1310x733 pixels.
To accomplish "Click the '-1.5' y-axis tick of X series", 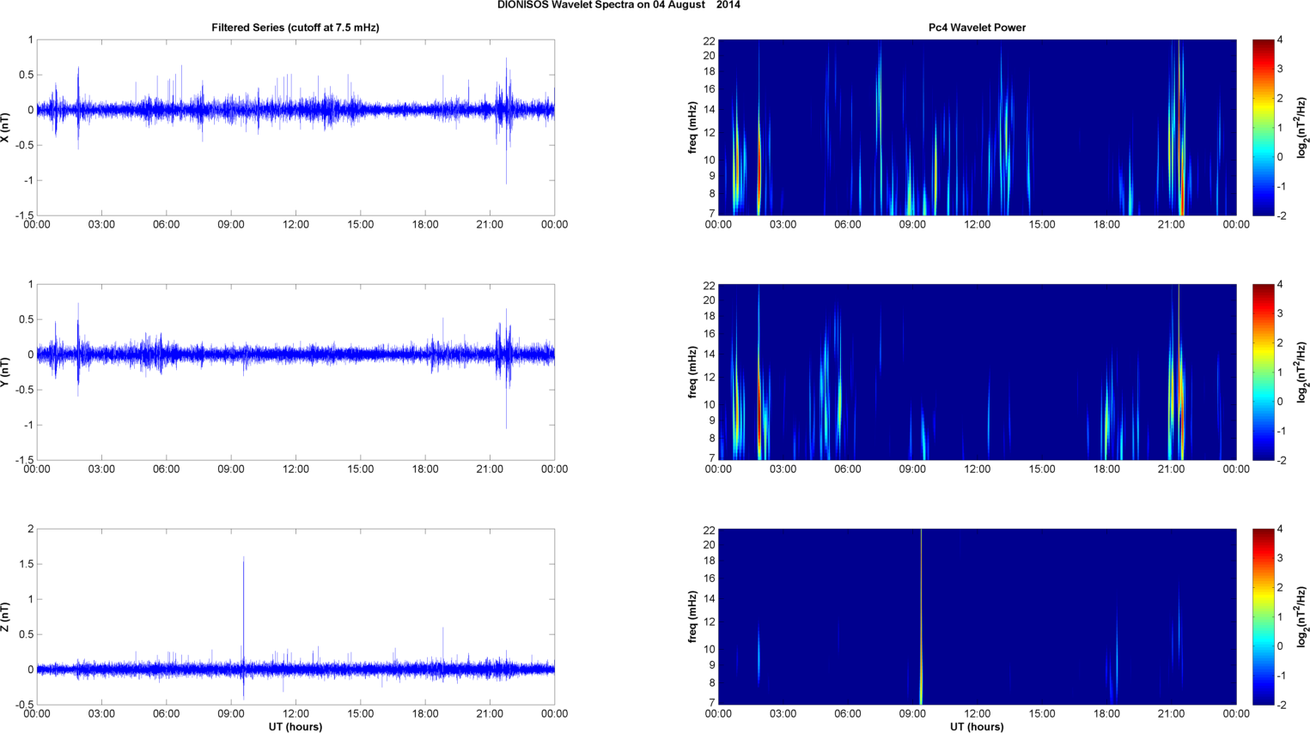I will (x=25, y=215).
